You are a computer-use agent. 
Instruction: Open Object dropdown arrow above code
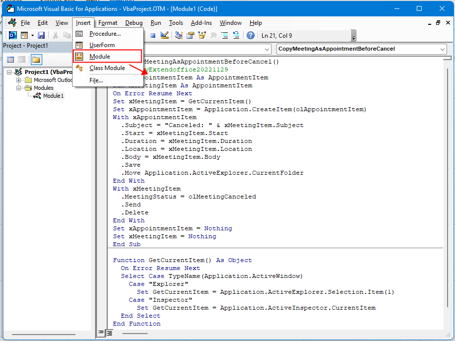pyautogui.click(x=267, y=49)
